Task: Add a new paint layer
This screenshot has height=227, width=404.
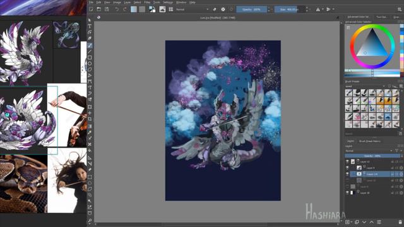Action: [x=347, y=222]
